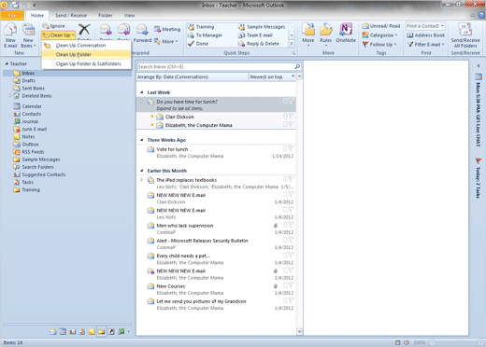Click the zoom slider in status bar
The image size is (486, 347).
pos(457,342)
